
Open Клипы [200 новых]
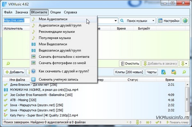point(129,72)
